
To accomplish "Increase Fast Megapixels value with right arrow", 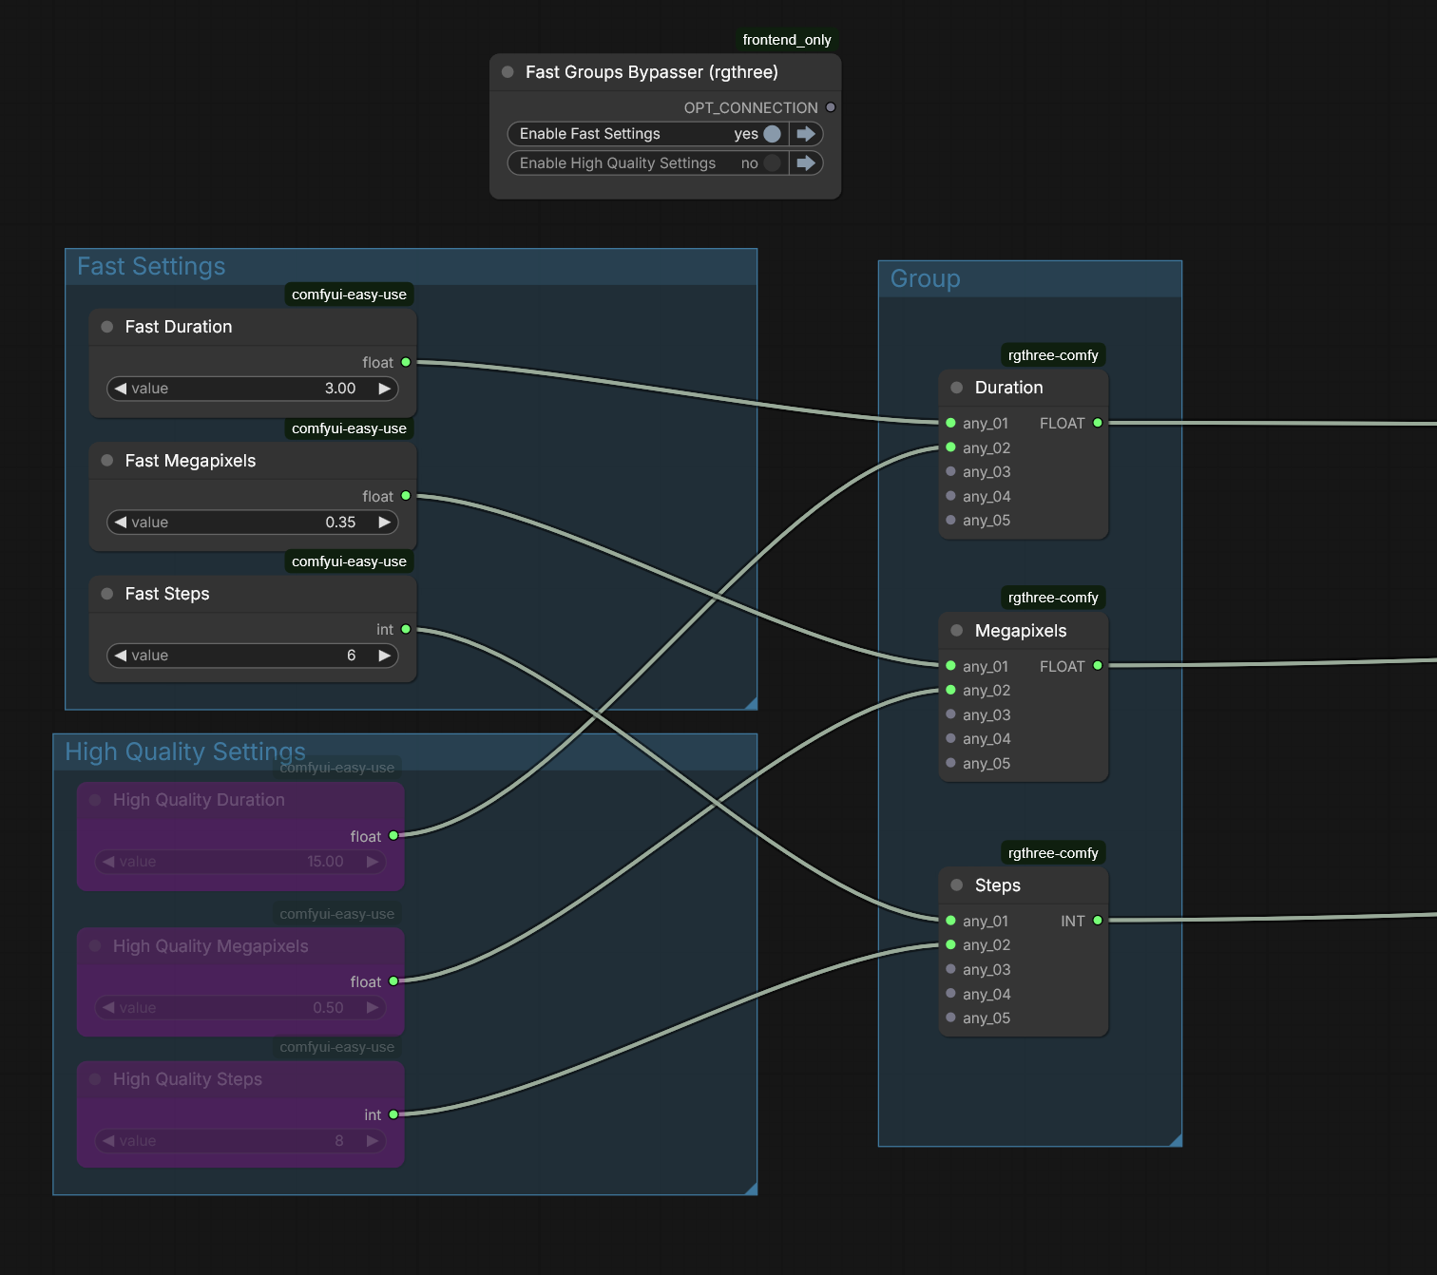I will pyautogui.click(x=384, y=523).
